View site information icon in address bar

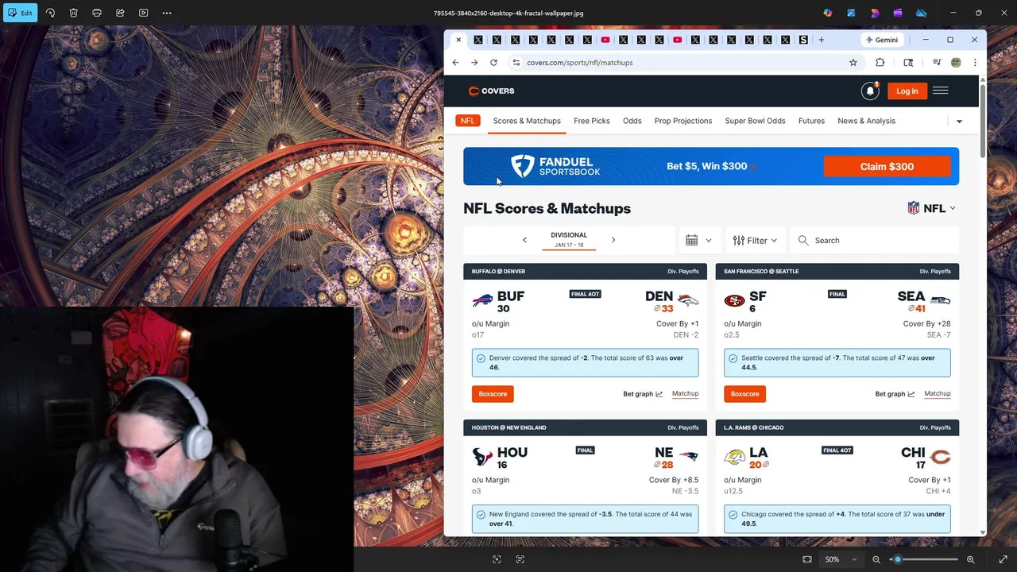[x=516, y=63]
